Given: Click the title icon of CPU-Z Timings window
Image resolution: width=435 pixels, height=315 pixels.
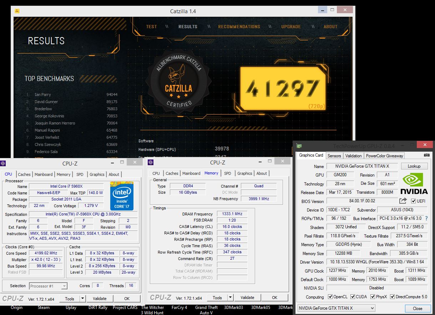Looking at the screenshot, I should point(151,162).
